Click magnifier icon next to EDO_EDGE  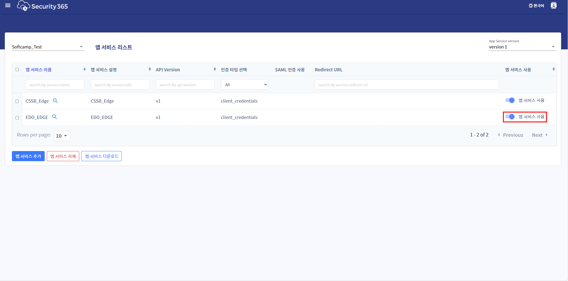[x=55, y=117]
